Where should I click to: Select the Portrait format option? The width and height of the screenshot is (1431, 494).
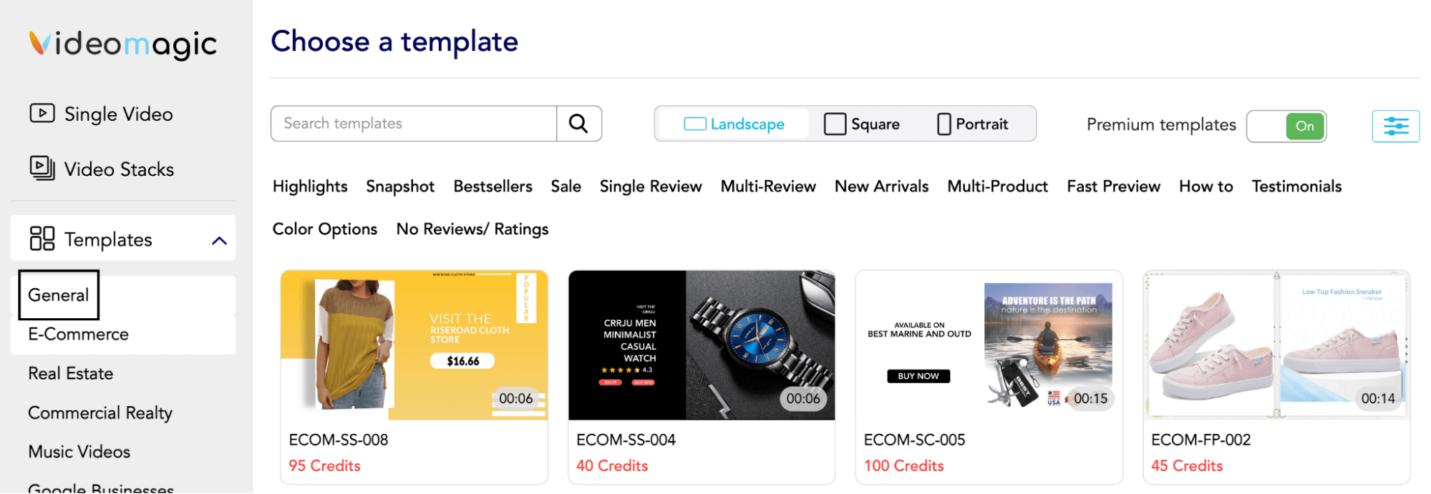coord(972,124)
